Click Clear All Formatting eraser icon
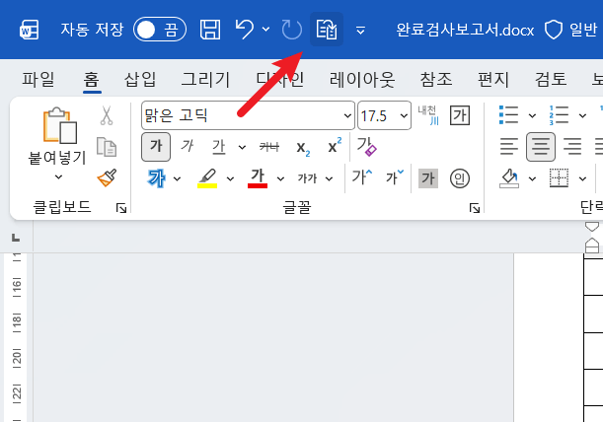Viewport: 603px width, 422px height. 366,147
